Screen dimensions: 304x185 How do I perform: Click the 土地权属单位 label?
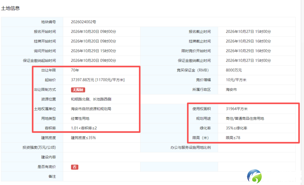45,109
